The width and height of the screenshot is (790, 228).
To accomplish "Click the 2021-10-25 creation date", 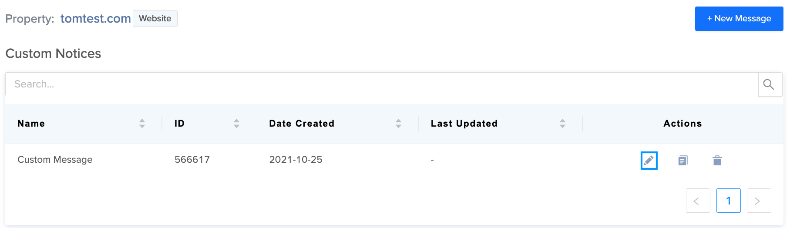I will tap(296, 160).
